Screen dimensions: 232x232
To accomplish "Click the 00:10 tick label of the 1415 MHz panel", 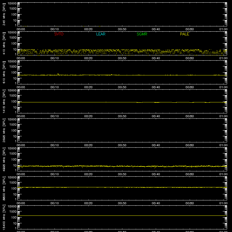I will pyautogui.click(x=55, y=116).
